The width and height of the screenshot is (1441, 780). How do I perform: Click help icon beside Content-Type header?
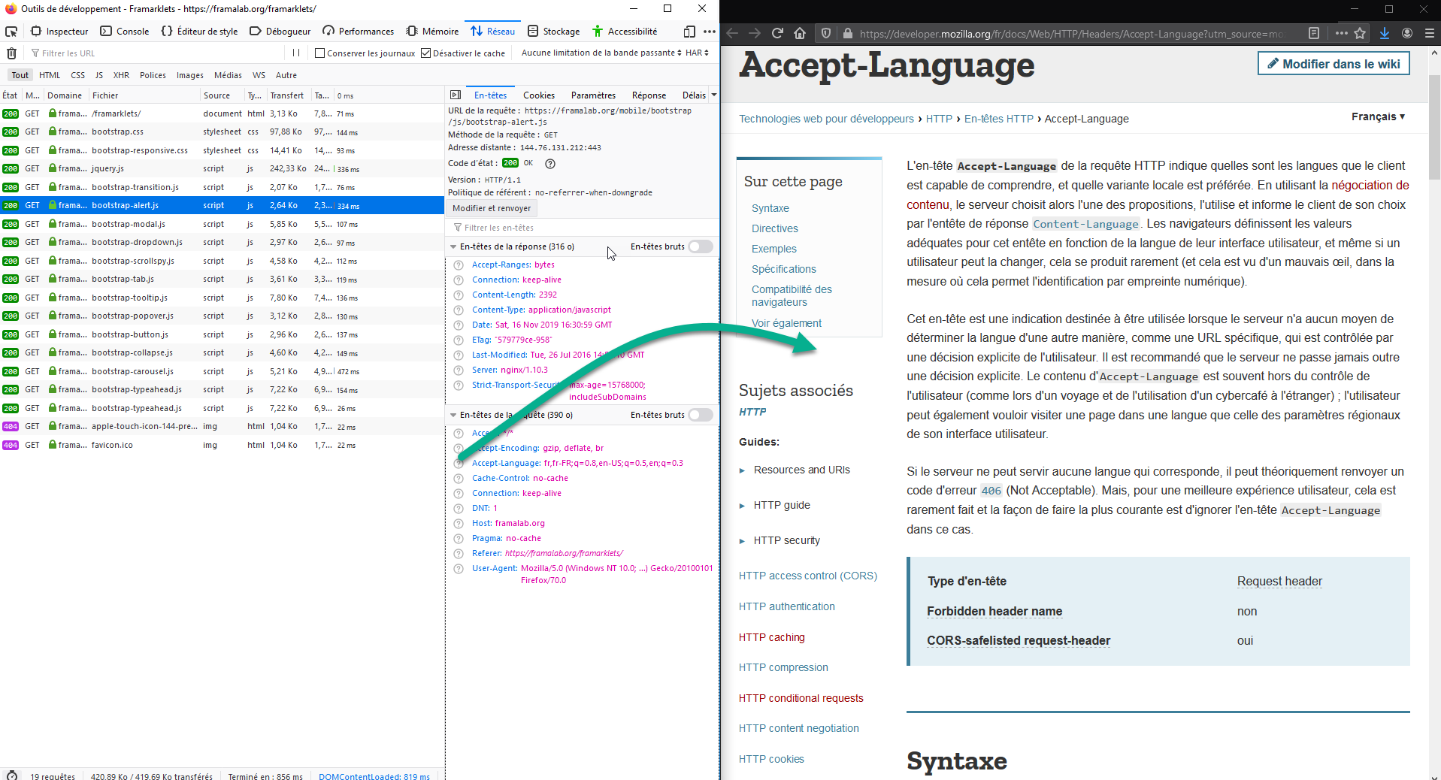click(x=459, y=310)
